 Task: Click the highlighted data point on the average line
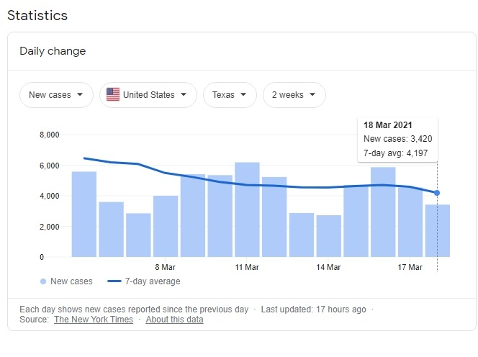click(x=437, y=193)
